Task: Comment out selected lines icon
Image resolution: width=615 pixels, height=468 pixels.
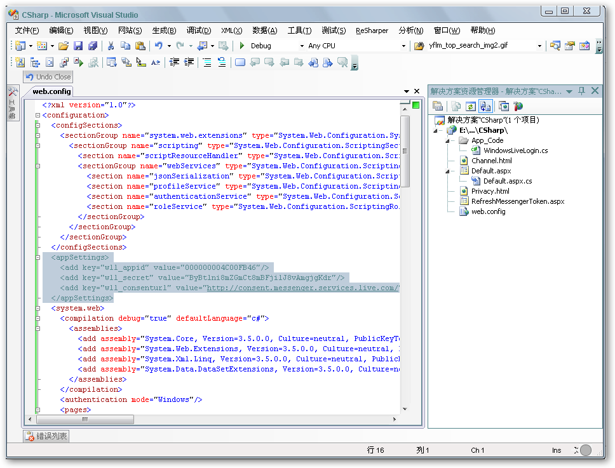Action: point(207,62)
